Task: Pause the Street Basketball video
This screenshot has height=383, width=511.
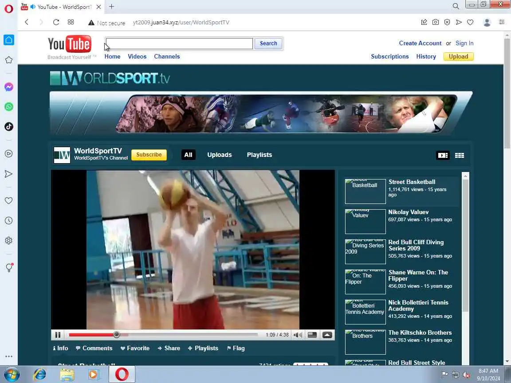Action: click(x=58, y=335)
